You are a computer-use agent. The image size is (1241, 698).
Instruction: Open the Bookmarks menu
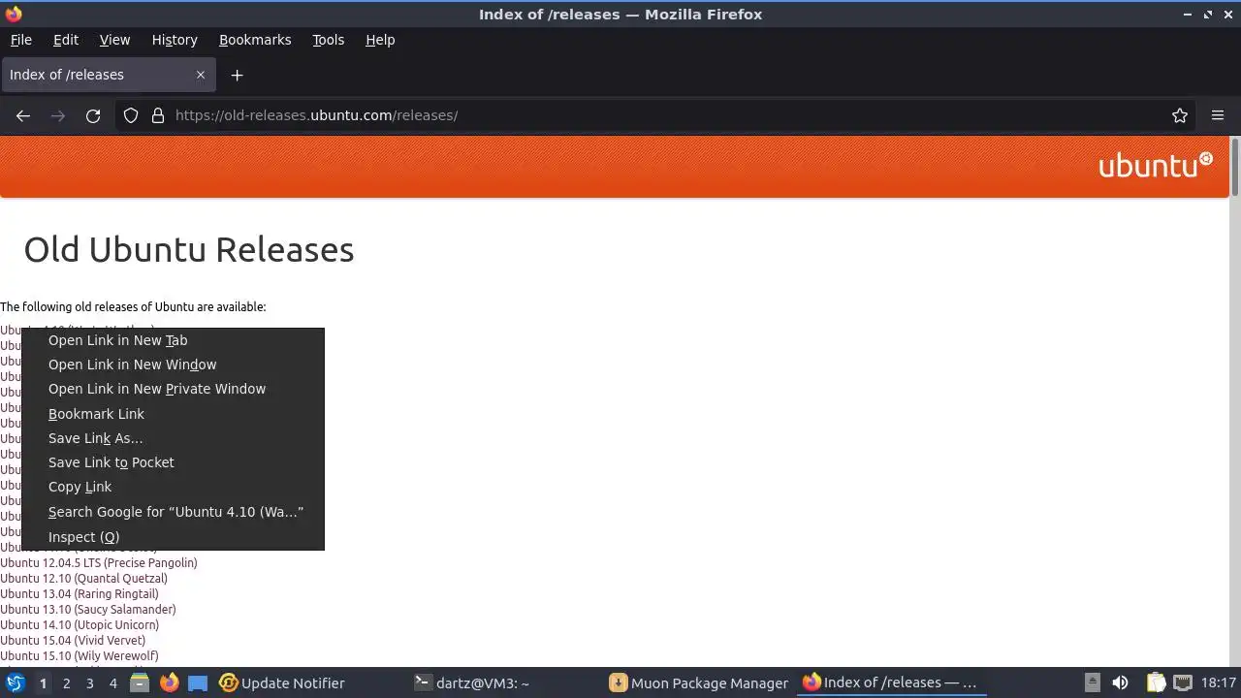[255, 40]
